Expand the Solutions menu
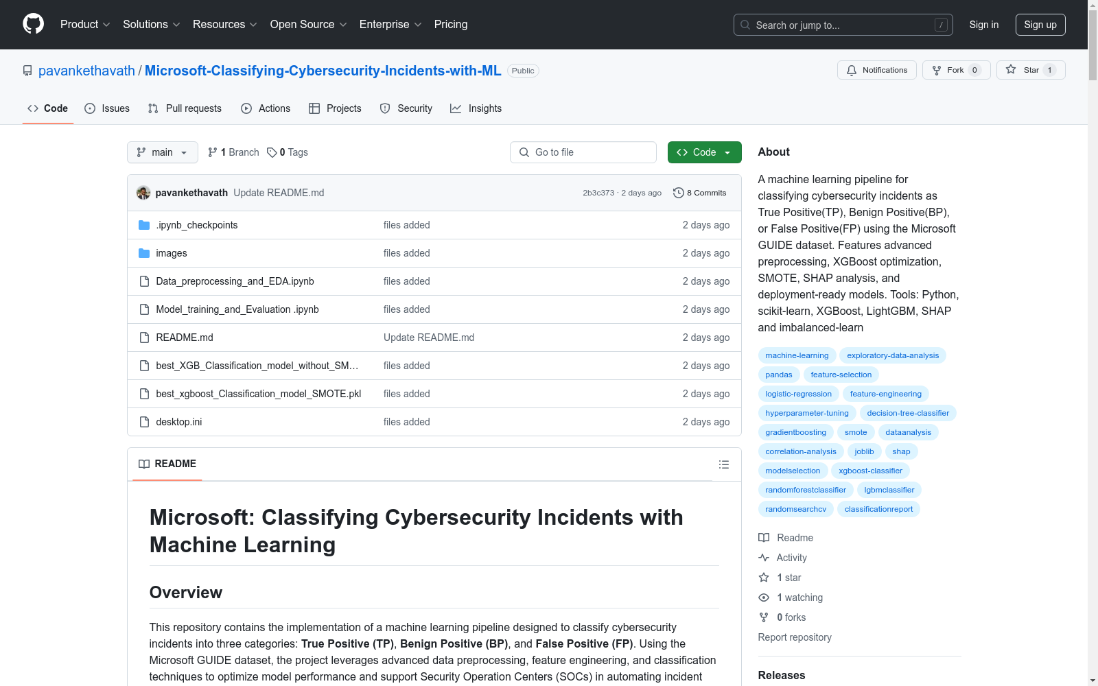The width and height of the screenshot is (1098, 686). 152,24
